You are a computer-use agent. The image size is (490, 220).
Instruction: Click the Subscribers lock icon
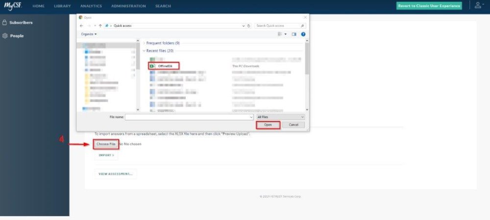[x=5, y=23]
